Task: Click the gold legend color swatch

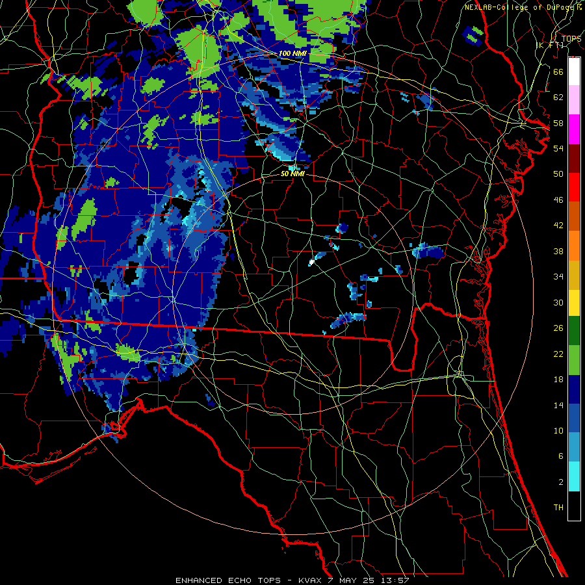Action: [x=574, y=275]
